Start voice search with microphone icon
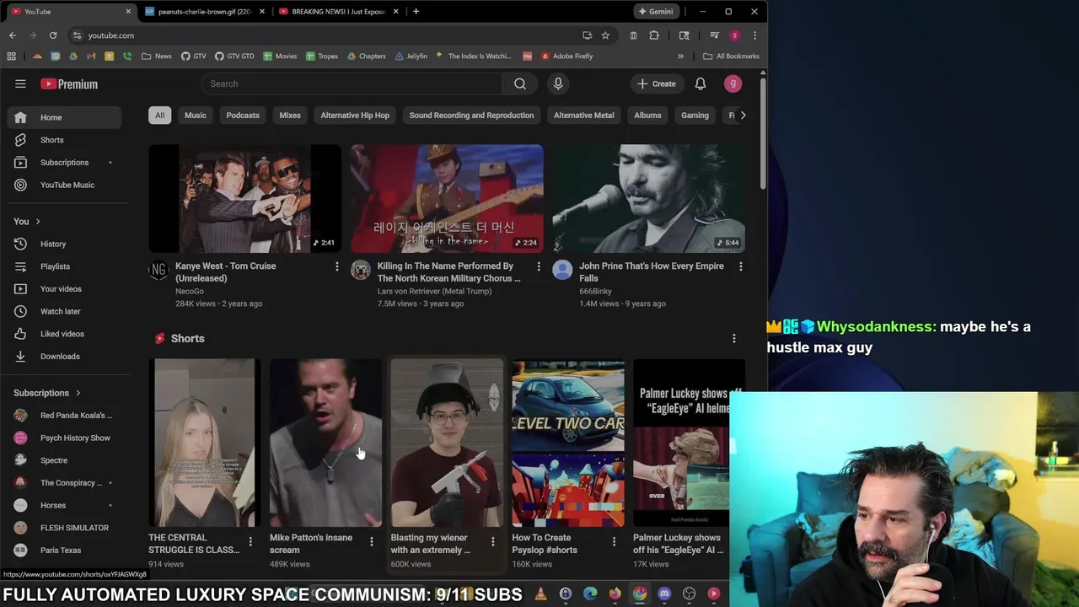The image size is (1079, 607). click(x=558, y=83)
